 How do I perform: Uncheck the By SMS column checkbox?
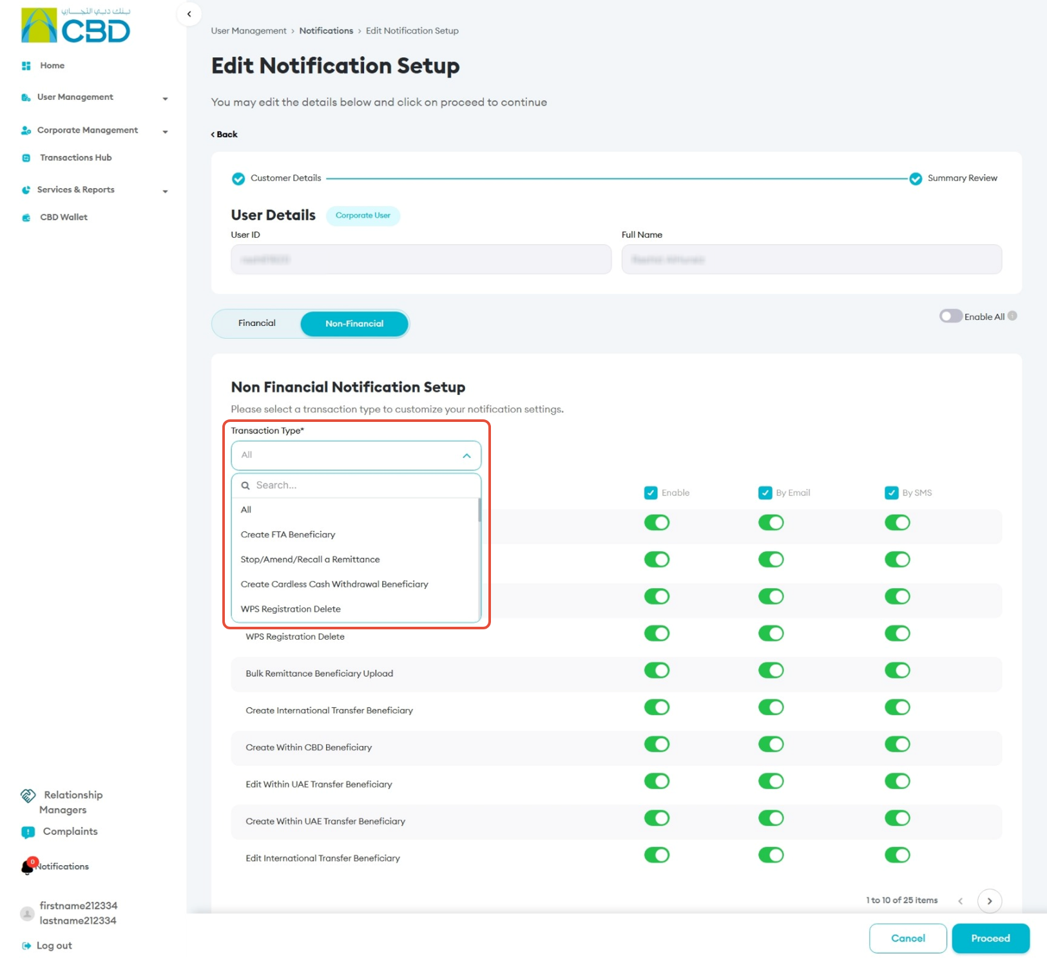[892, 493]
